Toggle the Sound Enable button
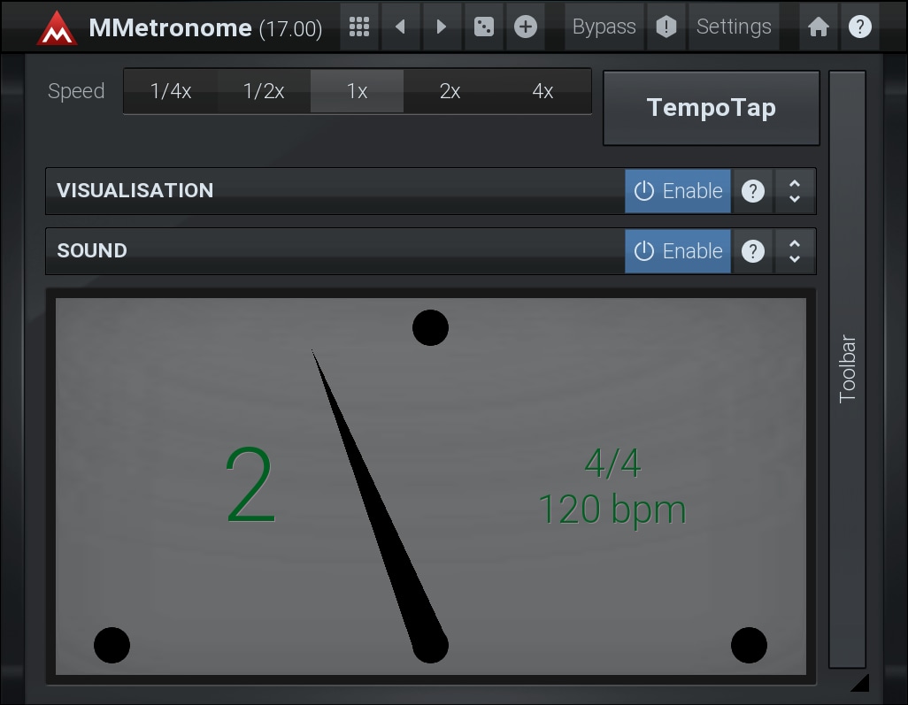The width and height of the screenshot is (908, 705). click(678, 251)
